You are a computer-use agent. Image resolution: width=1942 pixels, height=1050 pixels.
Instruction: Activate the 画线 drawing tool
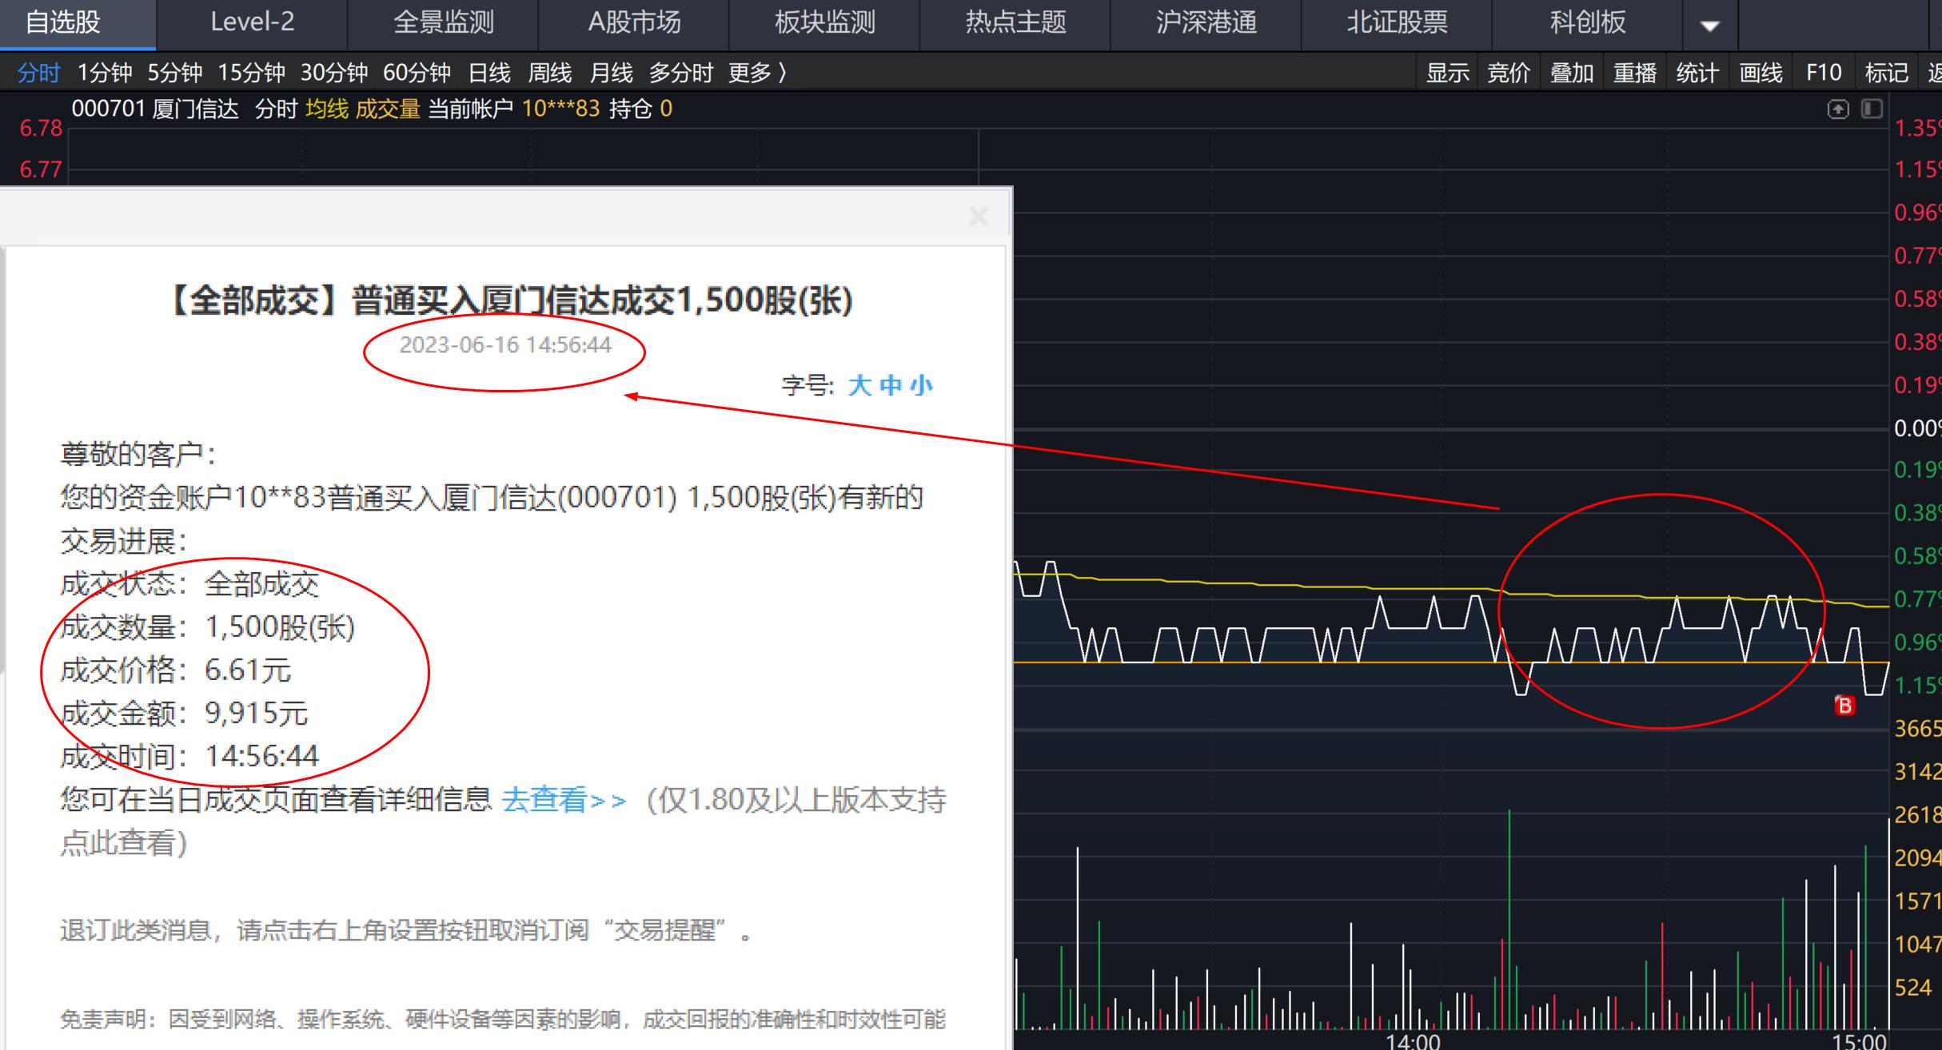point(1758,72)
